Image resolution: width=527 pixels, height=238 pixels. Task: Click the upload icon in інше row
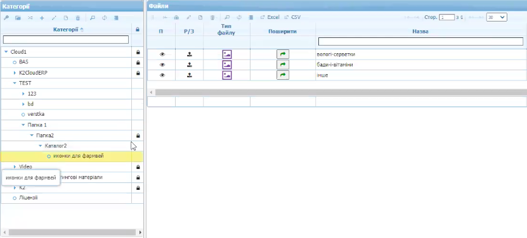(x=189, y=75)
